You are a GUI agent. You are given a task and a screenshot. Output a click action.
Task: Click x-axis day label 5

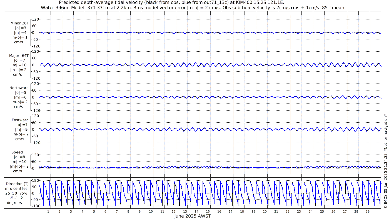click(x=94, y=211)
